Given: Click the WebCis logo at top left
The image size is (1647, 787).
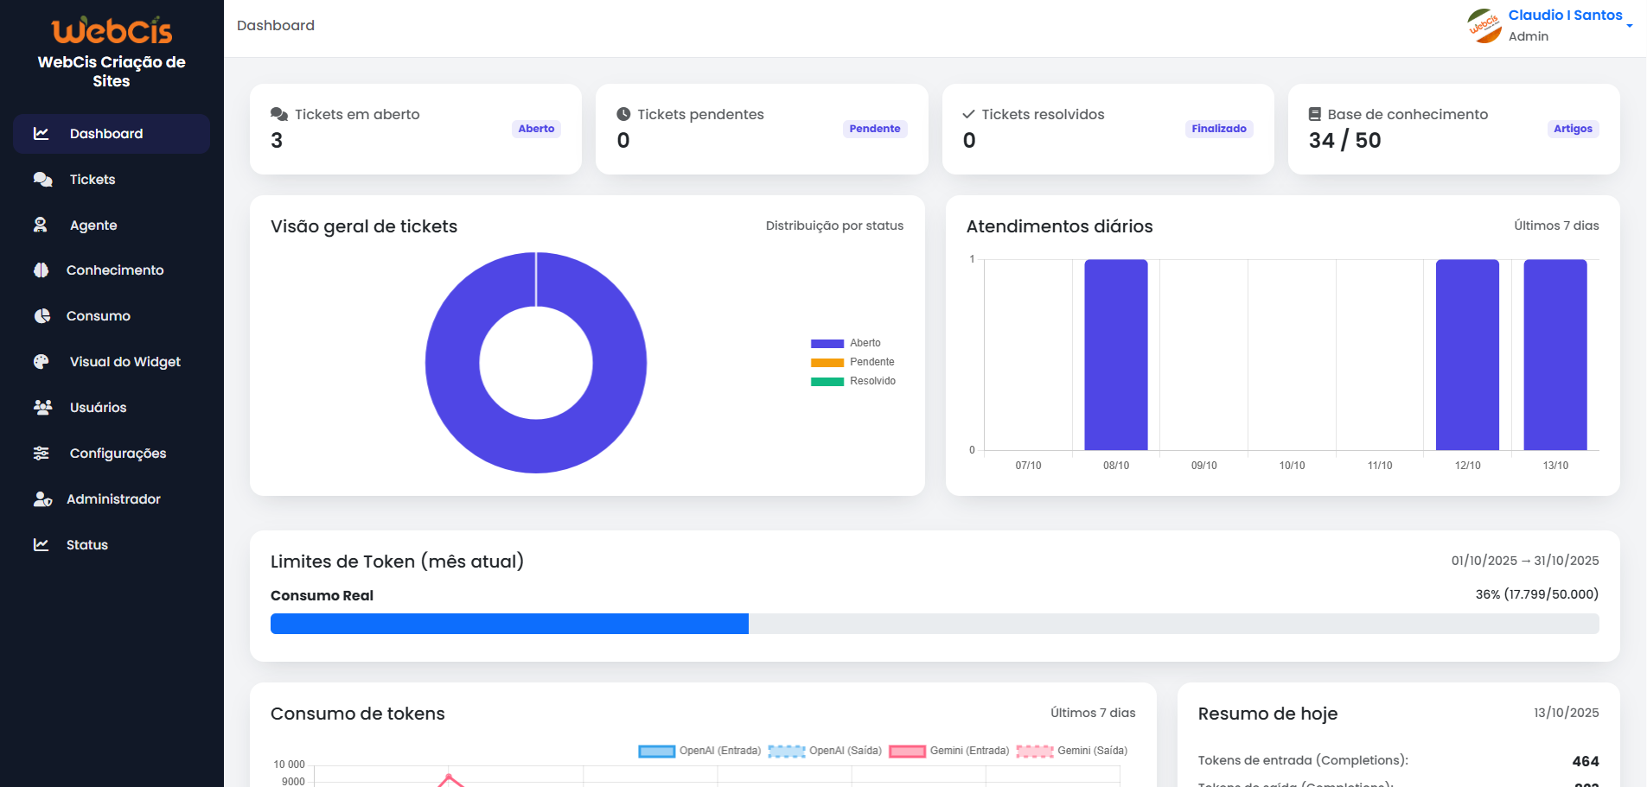Looking at the screenshot, I should click(x=111, y=31).
